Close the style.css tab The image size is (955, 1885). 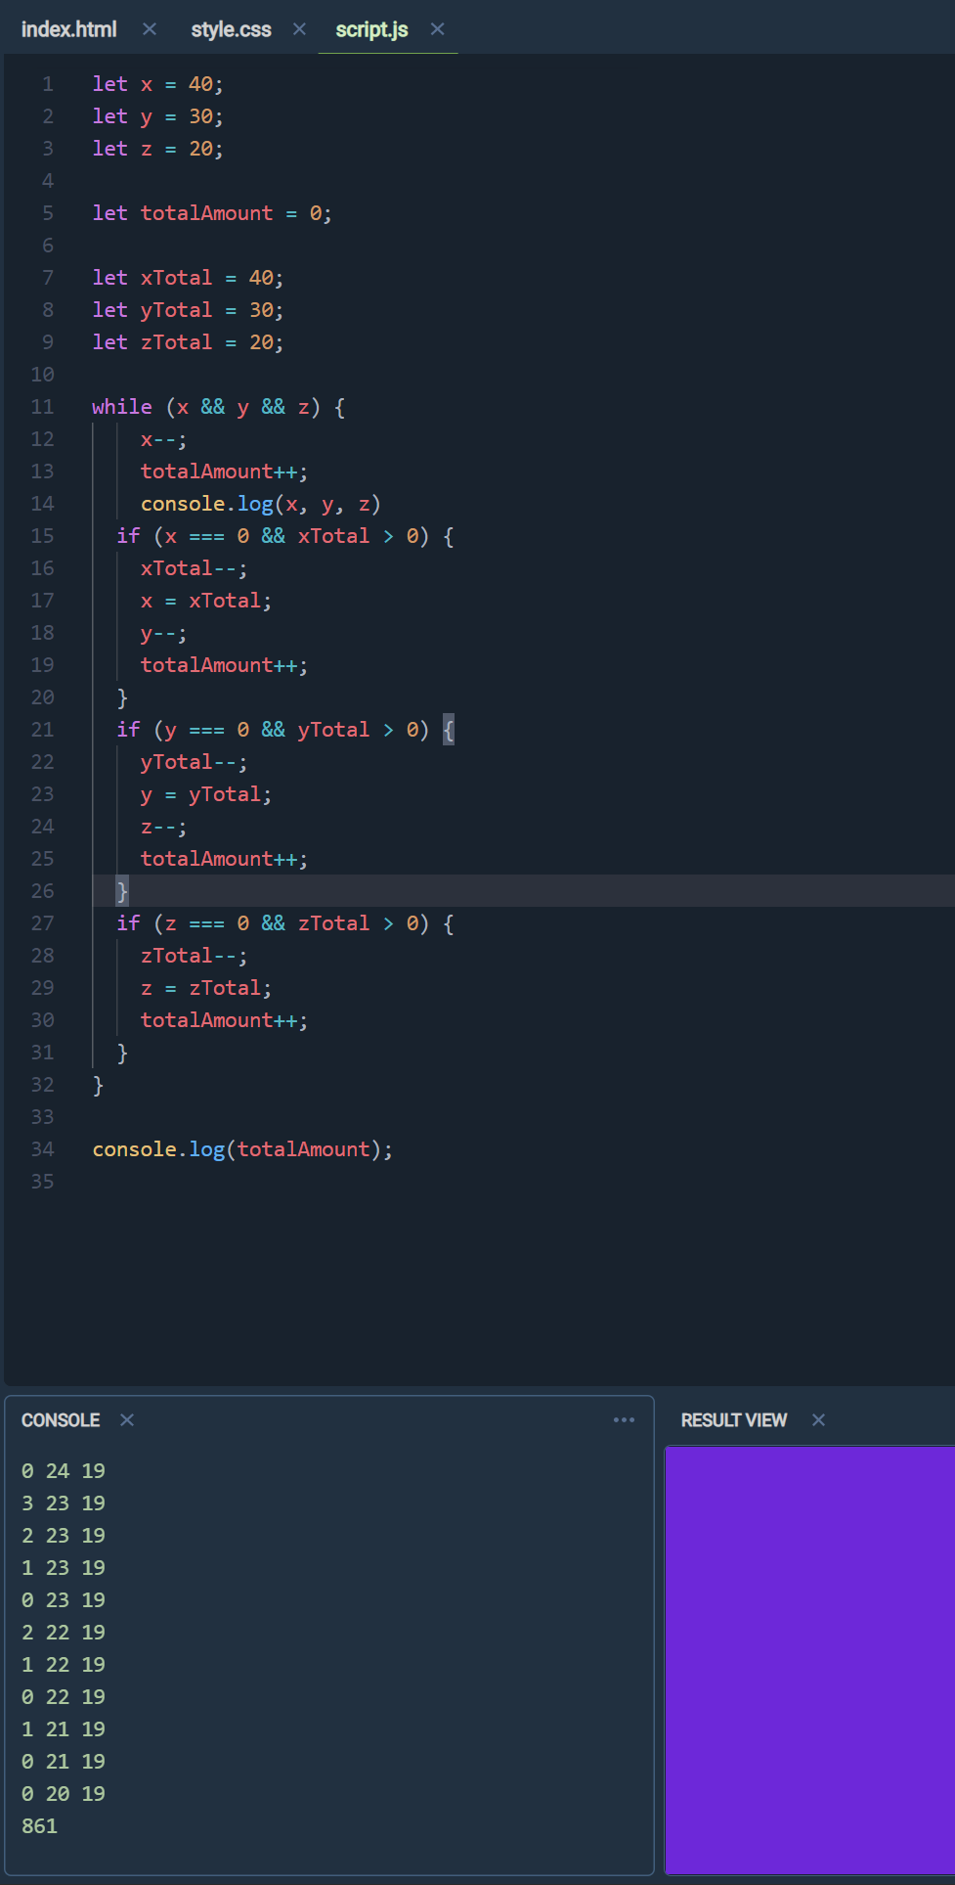(x=299, y=29)
